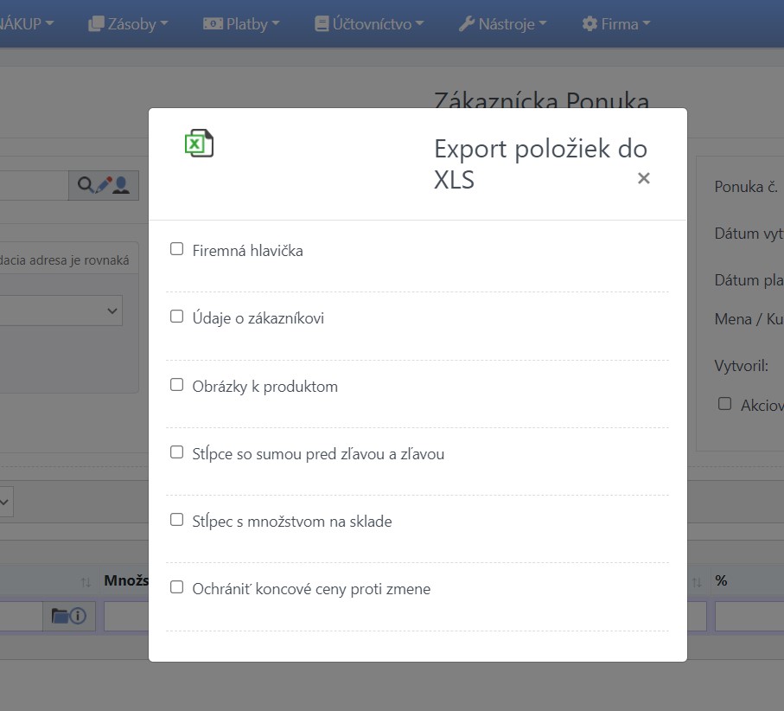Image resolution: width=784 pixels, height=711 pixels.
Task: Click the sort arrows beside % column
Action: 697,582
